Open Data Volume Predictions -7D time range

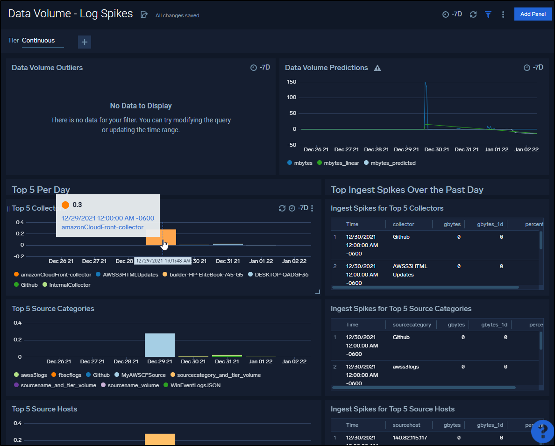[x=534, y=68]
